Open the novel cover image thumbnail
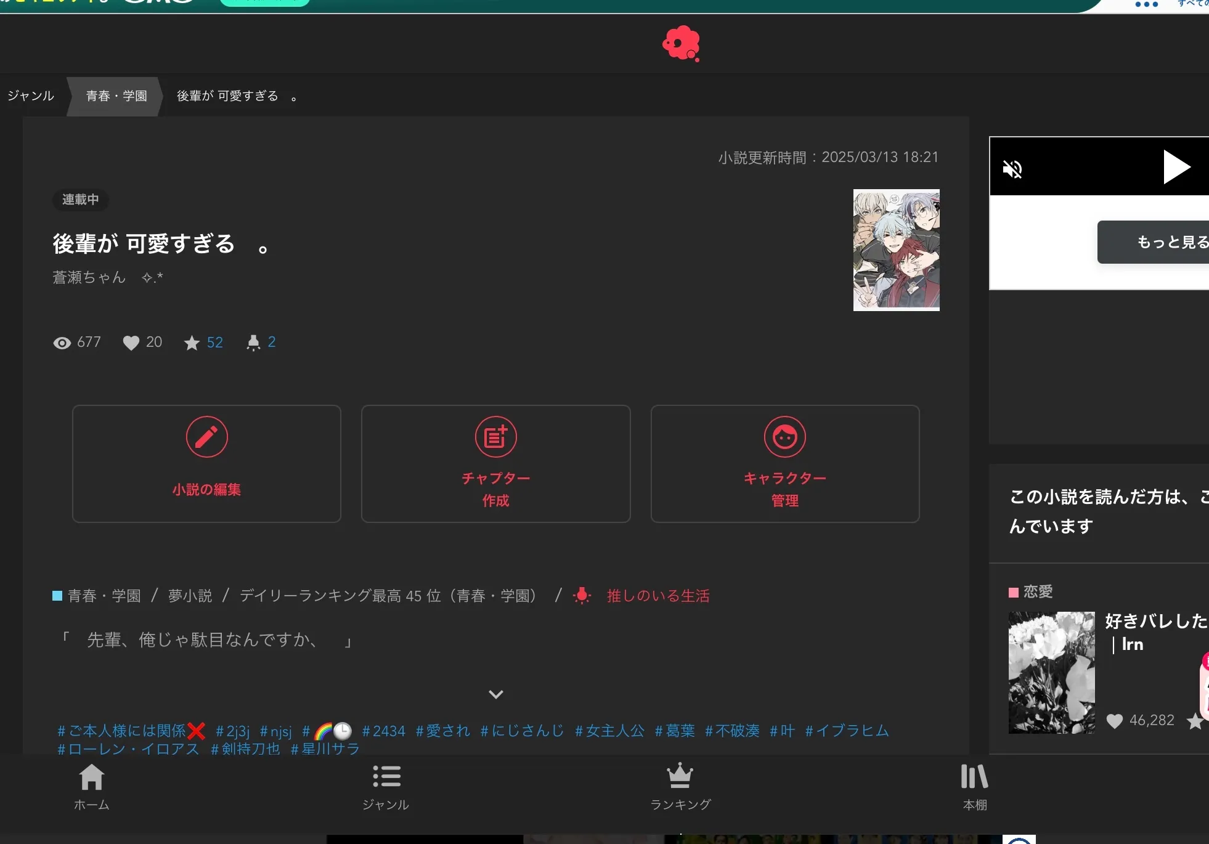 (x=896, y=250)
